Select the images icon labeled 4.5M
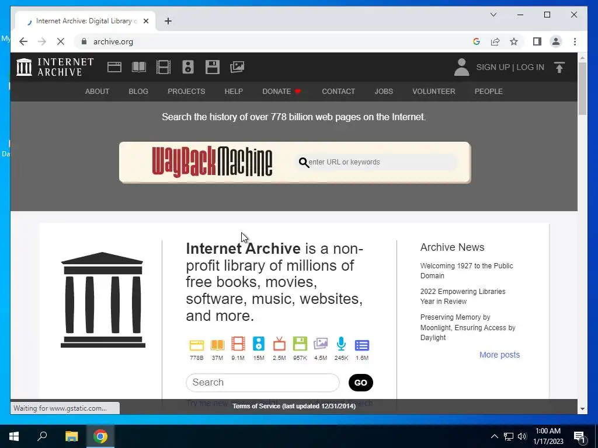Viewport: 598px width, 448px height. [x=321, y=344]
